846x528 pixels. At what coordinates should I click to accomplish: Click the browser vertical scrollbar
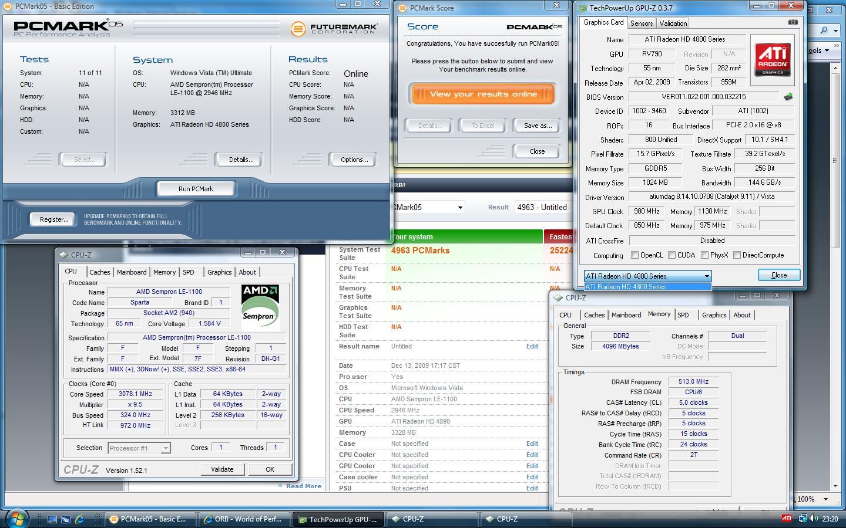pyautogui.click(x=835, y=276)
